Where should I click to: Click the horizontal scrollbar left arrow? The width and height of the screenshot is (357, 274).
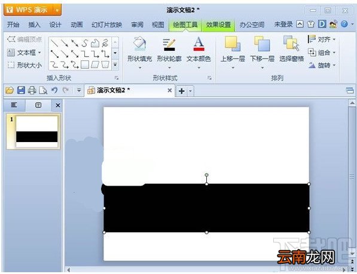(x=68, y=270)
